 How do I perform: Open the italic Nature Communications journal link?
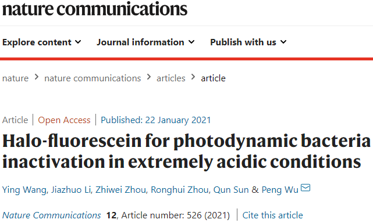coord(52,215)
